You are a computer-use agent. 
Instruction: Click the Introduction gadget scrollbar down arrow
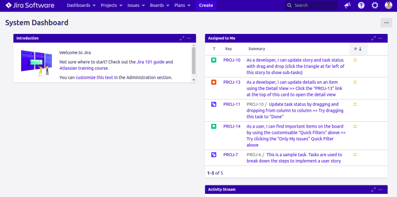[x=194, y=80]
